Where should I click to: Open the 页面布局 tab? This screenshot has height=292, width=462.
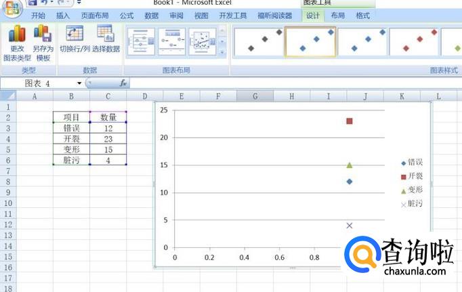coord(95,16)
